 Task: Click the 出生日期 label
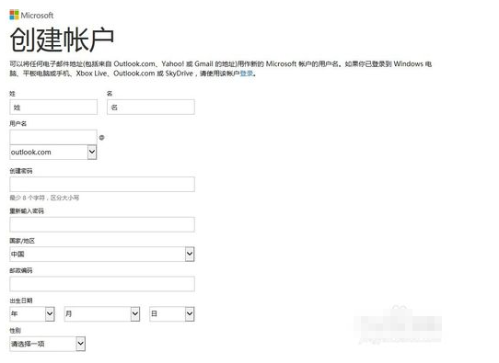pyautogui.click(x=21, y=301)
